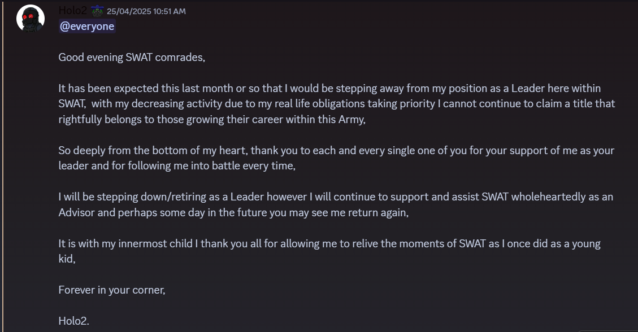Select the line starting "It is with my innermost child"

tap(329, 244)
